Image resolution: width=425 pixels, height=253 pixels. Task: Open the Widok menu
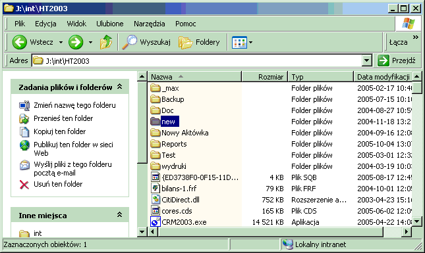point(76,24)
